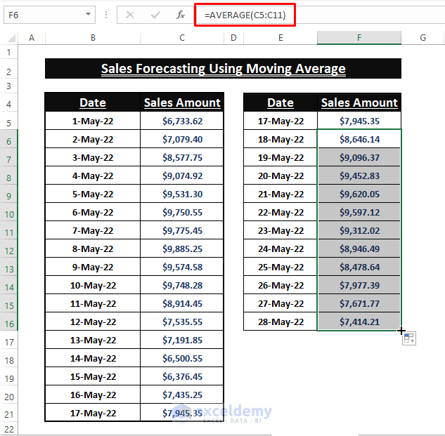Click the formula bar resize dots handle
Screen dimensions: 445x436
(x=106, y=15)
